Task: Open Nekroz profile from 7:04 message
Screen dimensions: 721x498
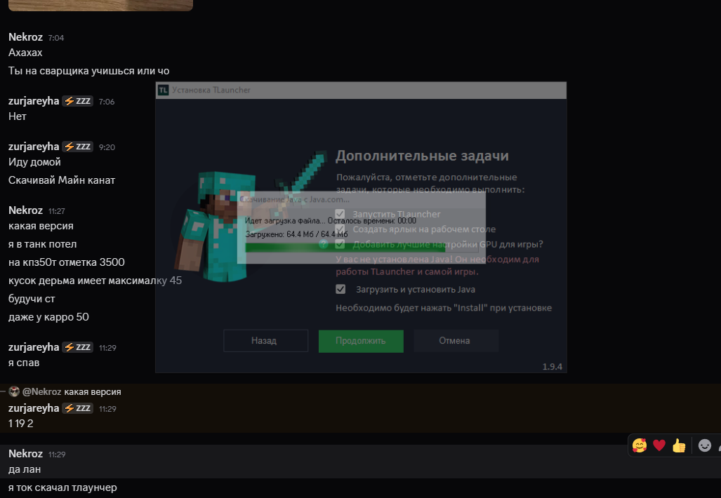Action: [25, 37]
